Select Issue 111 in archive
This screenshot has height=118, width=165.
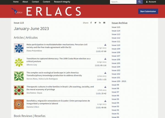(116, 42)
